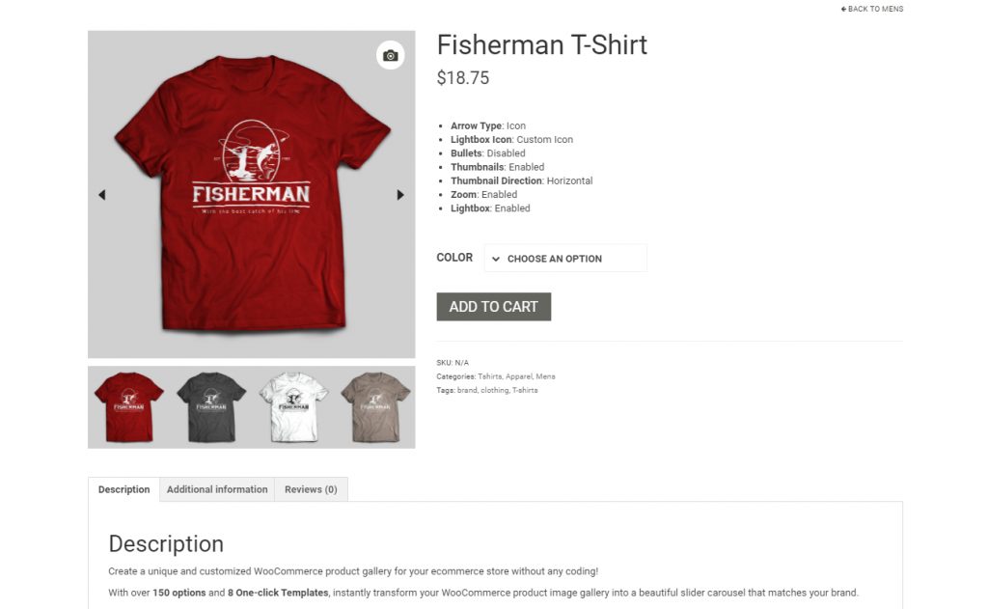Screen dimensions: 988x609
Task: Go to previous gallery image arrow
Action: 102,195
